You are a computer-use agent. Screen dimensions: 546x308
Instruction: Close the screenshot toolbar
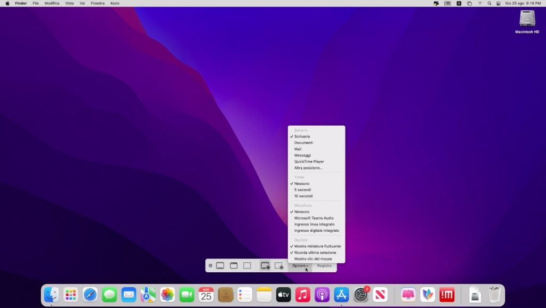[x=210, y=265]
